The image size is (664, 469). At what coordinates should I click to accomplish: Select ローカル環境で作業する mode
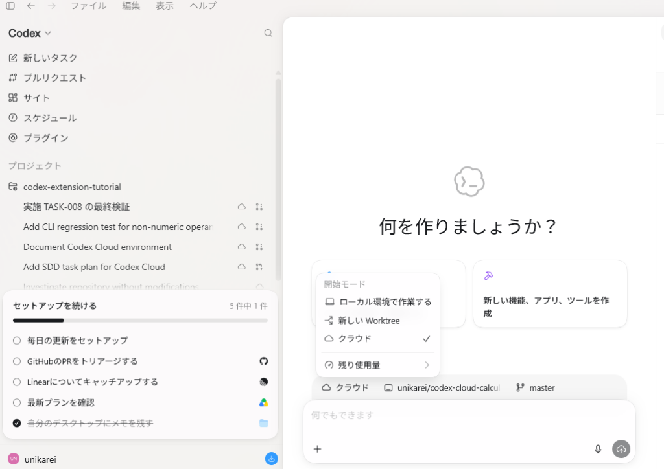coord(378,302)
